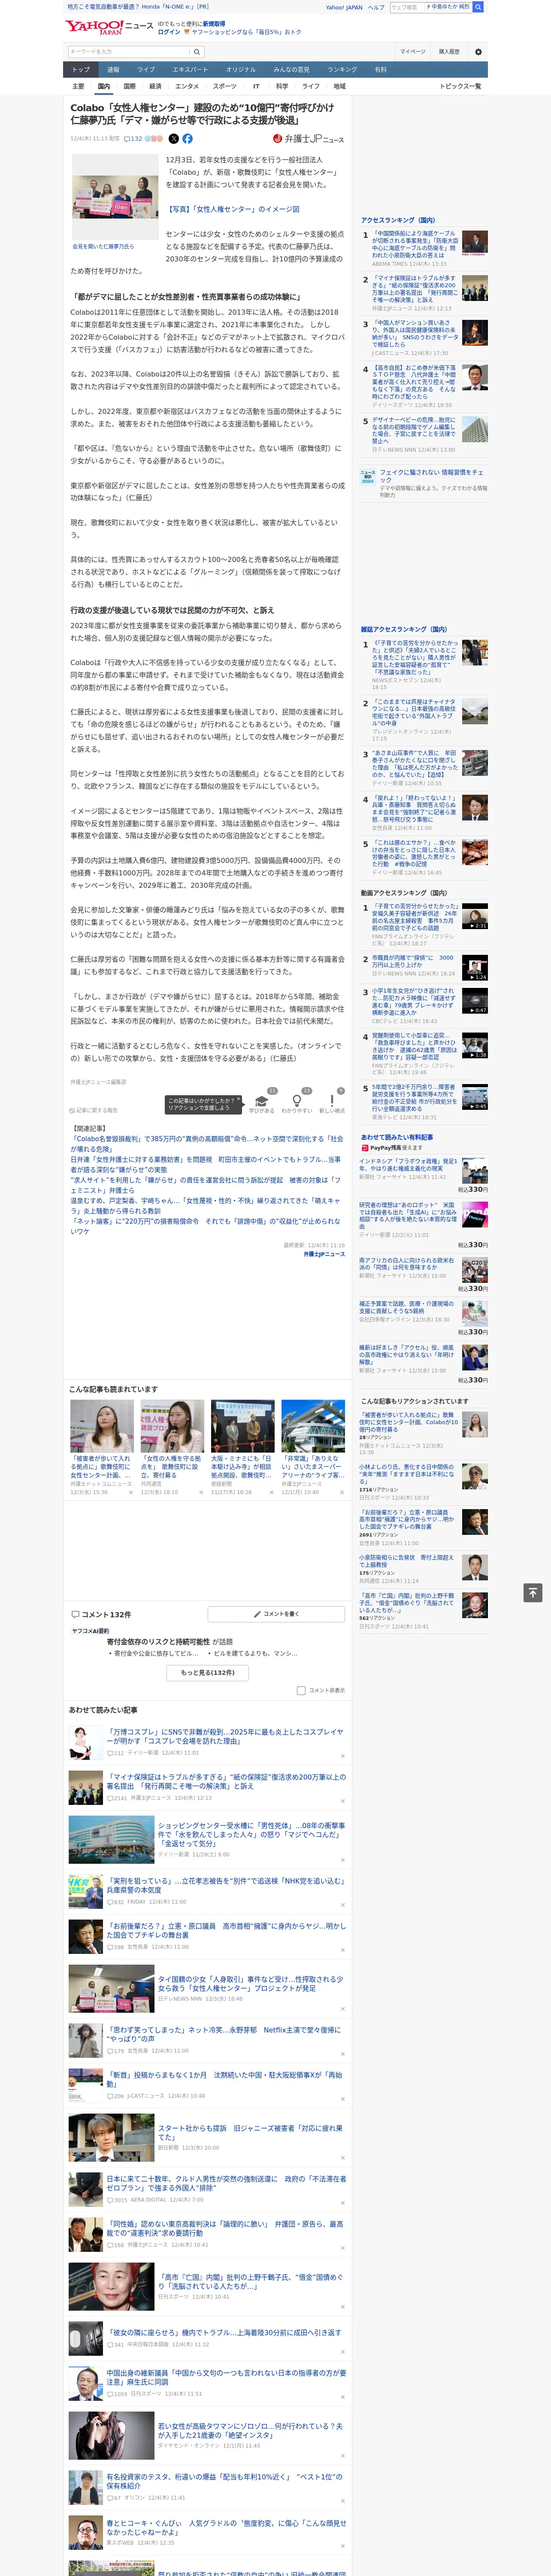Image resolution: width=551 pixels, height=2576 pixels.
Task: Click the マイページ link
Action: click(412, 52)
